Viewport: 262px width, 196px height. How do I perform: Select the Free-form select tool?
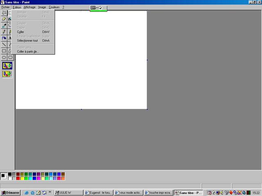[4, 13]
